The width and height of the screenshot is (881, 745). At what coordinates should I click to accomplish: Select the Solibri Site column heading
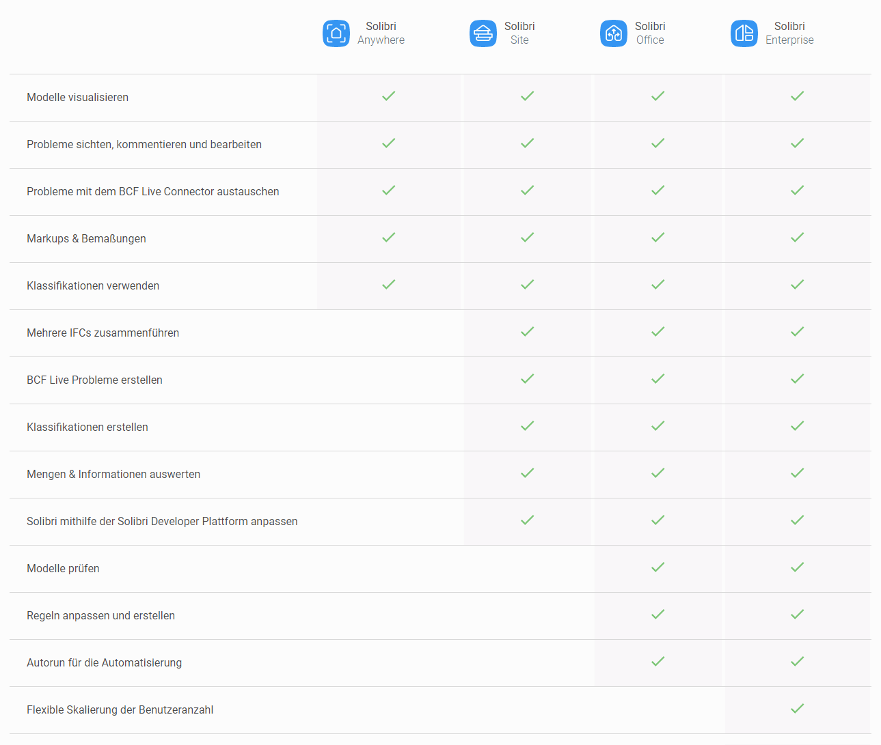(519, 33)
